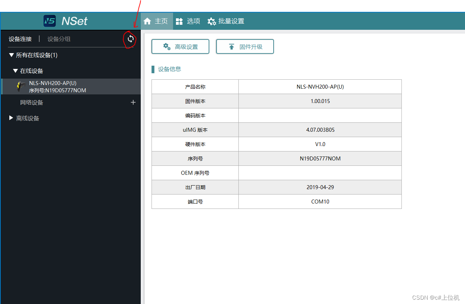Open the 选项 tab
Screen dimensions: 465x304
pyautogui.click(x=188, y=21)
